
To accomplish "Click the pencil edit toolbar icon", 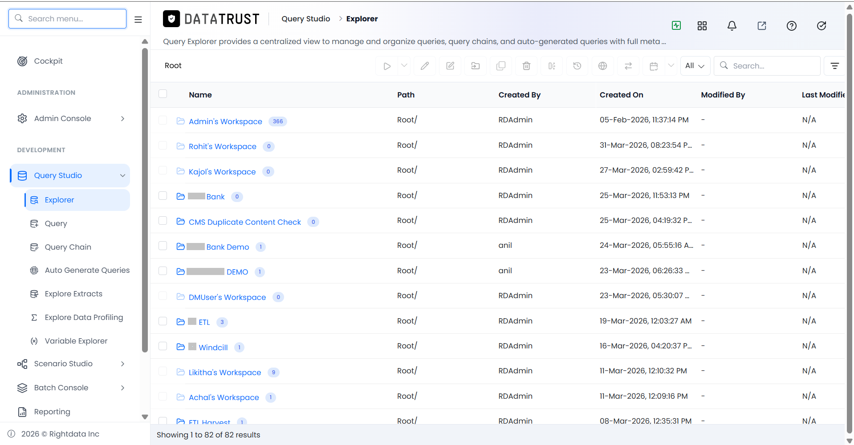I will (425, 66).
